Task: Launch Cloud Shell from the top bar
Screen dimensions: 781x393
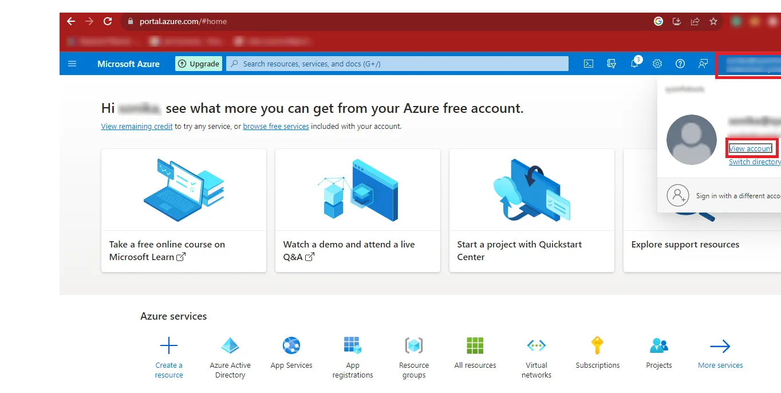Action: (588, 64)
